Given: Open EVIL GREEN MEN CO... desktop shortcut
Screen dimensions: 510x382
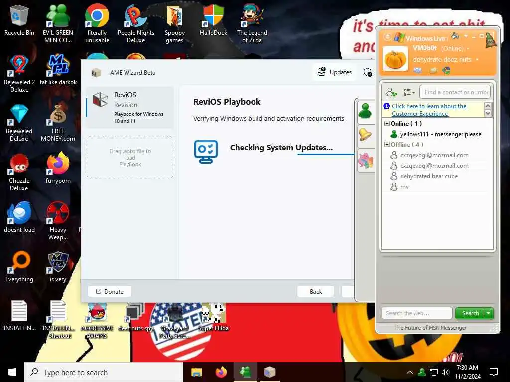Looking at the screenshot, I should click(58, 23).
